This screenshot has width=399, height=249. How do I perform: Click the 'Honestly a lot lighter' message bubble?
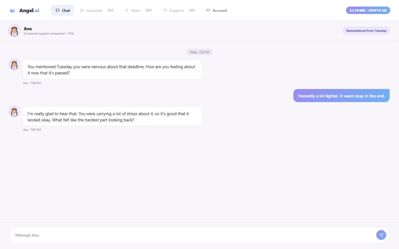coord(341,96)
